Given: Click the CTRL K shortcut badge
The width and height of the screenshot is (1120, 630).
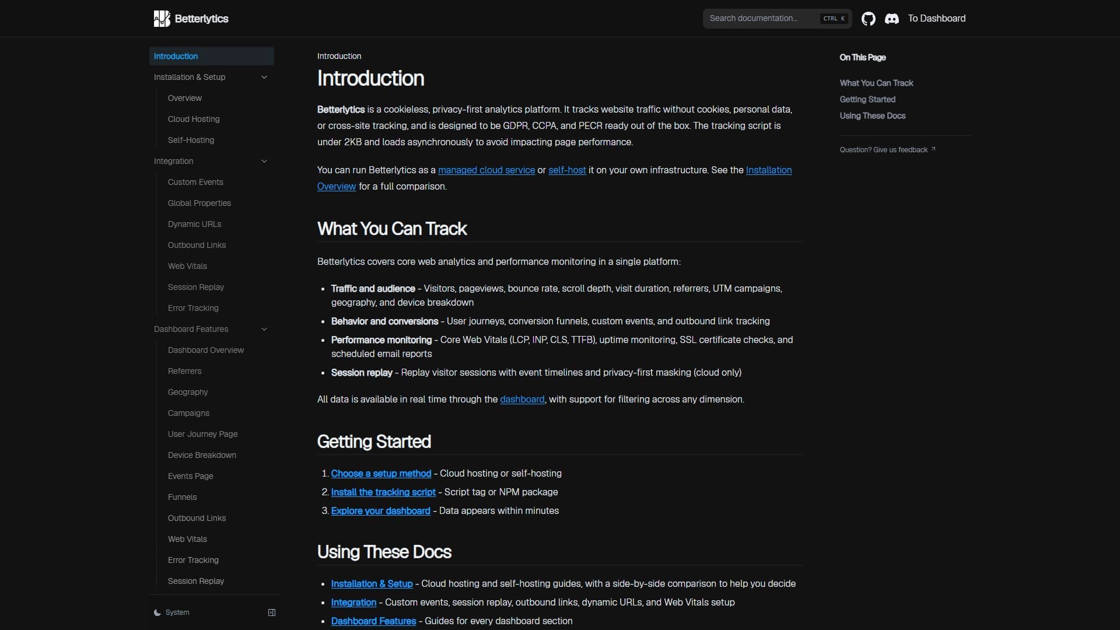Looking at the screenshot, I should pyautogui.click(x=834, y=19).
